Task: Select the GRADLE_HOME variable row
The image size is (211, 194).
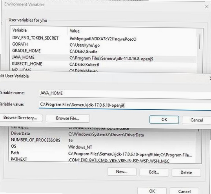Action: tap(104, 51)
